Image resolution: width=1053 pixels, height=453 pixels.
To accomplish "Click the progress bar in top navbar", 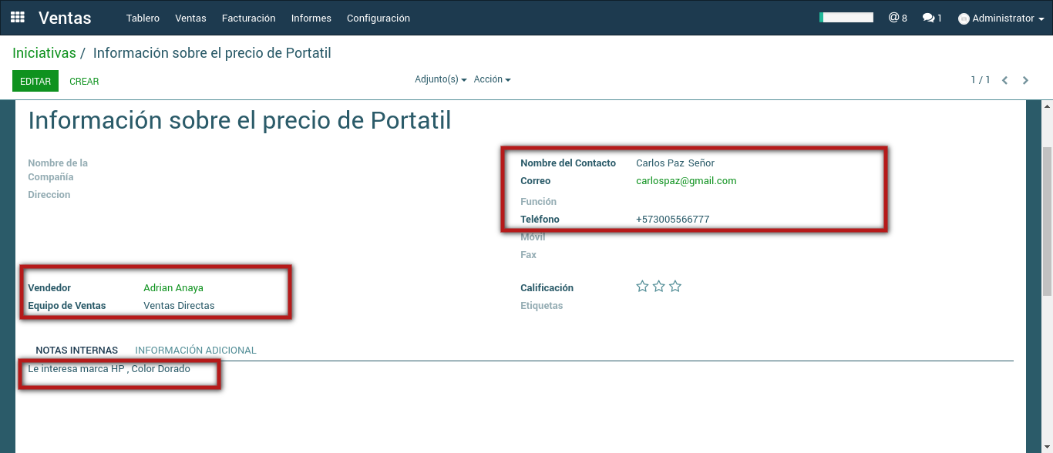I will tap(846, 17).
